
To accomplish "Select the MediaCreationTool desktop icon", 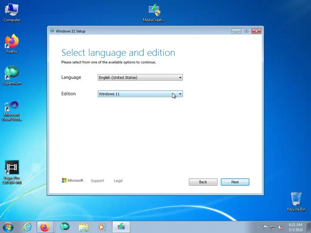I will (x=154, y=13).
